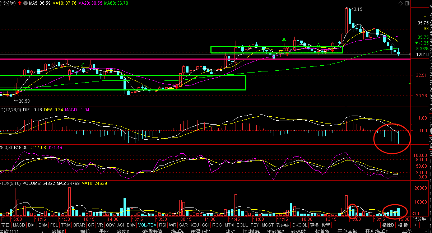Viewport: 432px width, 233px height.
Task: Choose the FSL indicator tab
Action: pyautogui.click(x=54, y=225)
